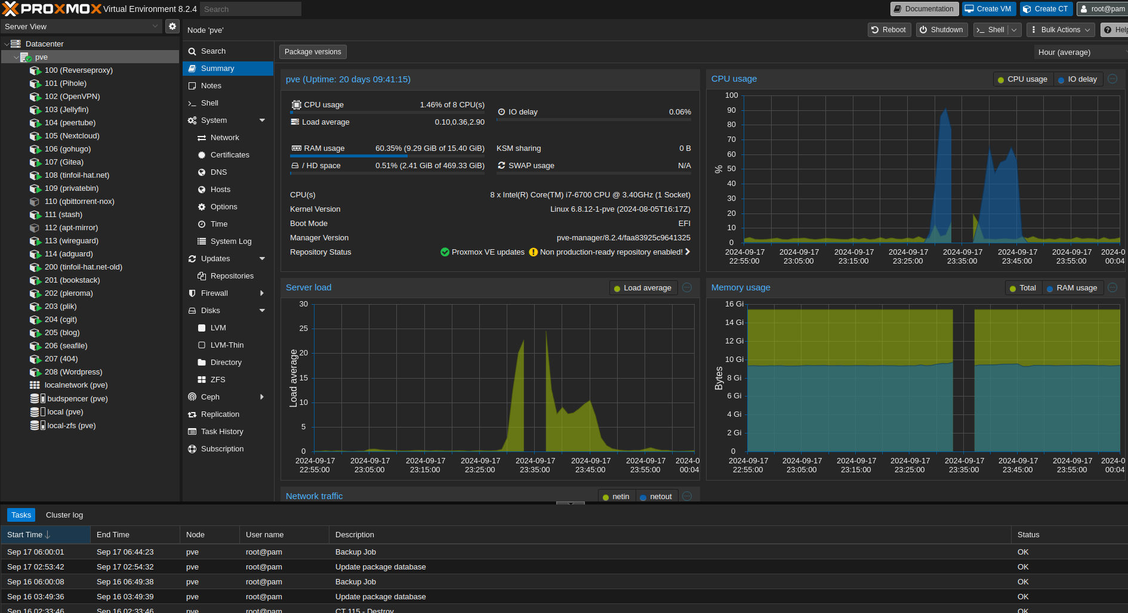The image size is (1128, 613).
Task: Click the green check Proxmox VE updates icon
Action: click(445, 252)
